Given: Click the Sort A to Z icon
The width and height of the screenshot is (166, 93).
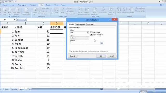Looking at the screenshot, I should pyautogui.click(x=52, y=9).
